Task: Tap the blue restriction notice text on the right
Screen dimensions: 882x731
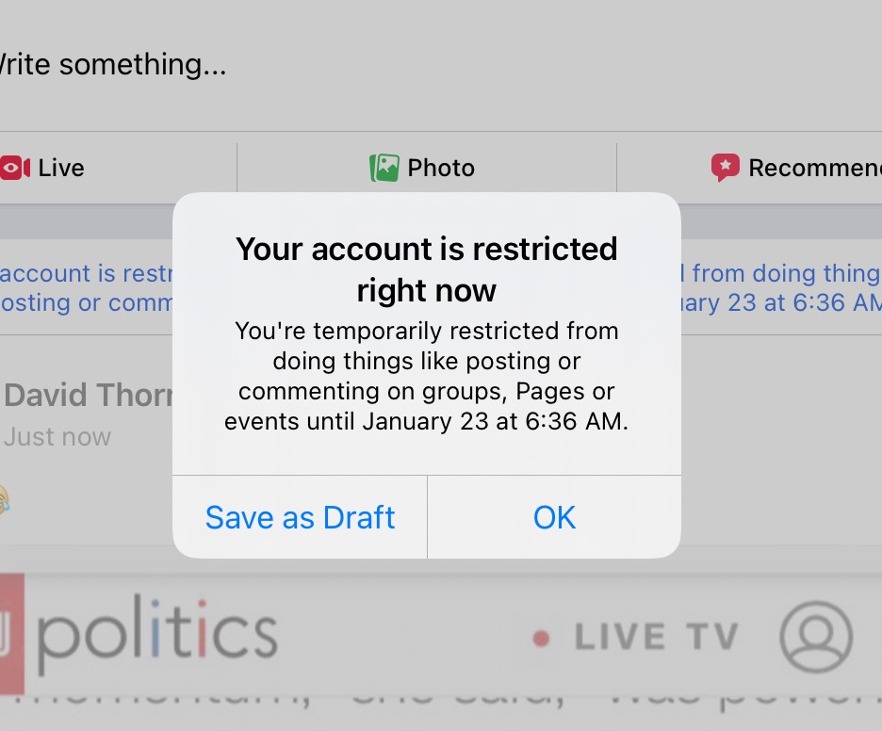Action: [x=781, y=288]
